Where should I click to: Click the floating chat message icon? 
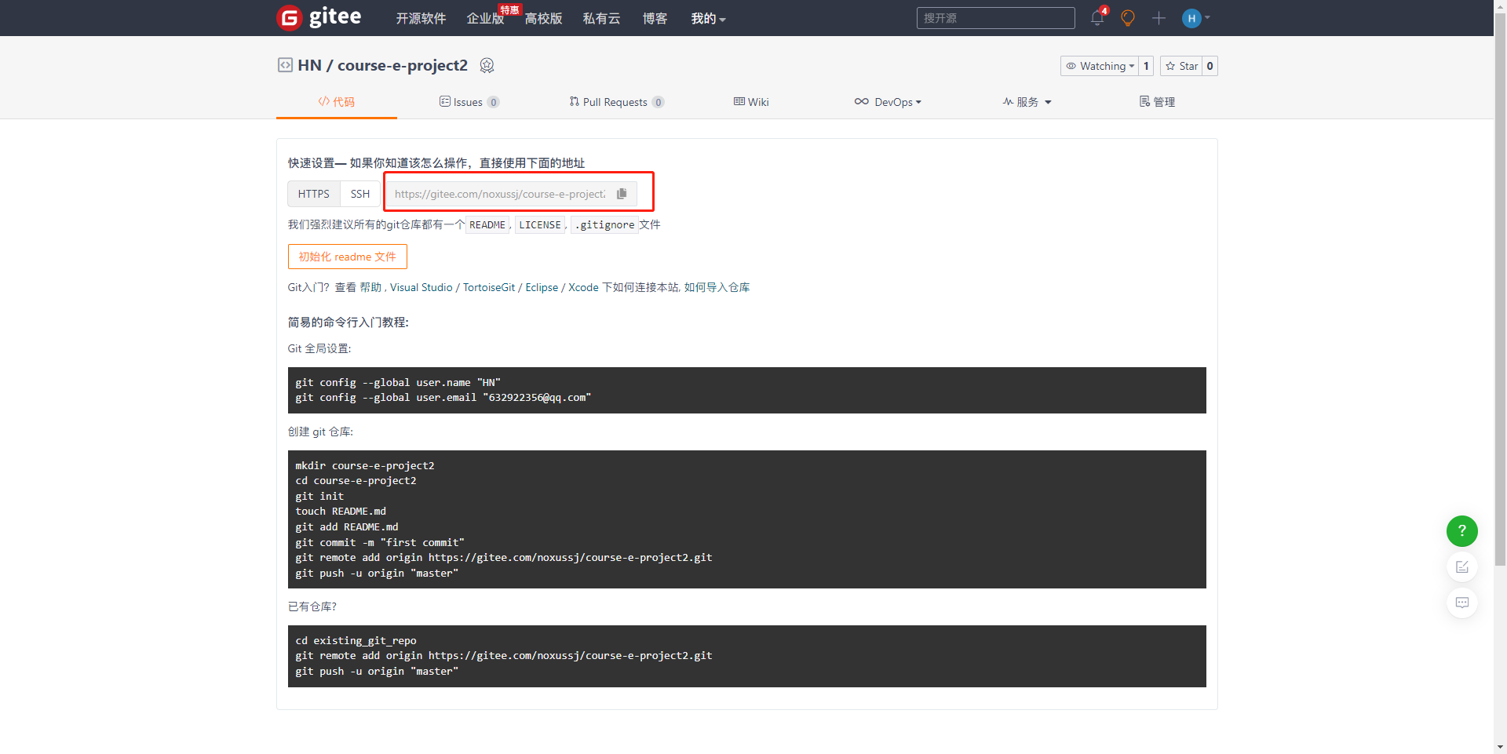tap(1461, 603)
